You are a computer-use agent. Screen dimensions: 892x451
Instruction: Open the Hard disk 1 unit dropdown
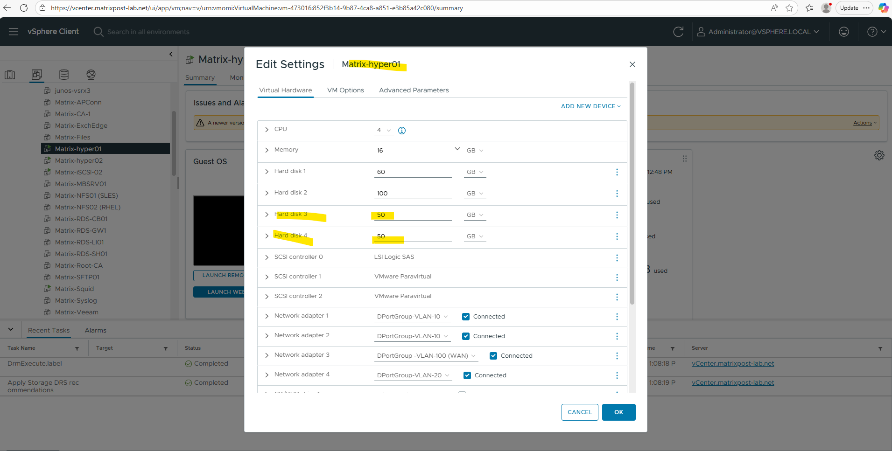475,172
